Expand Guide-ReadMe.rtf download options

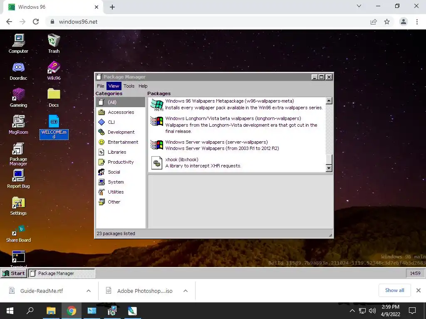point(89,291)
